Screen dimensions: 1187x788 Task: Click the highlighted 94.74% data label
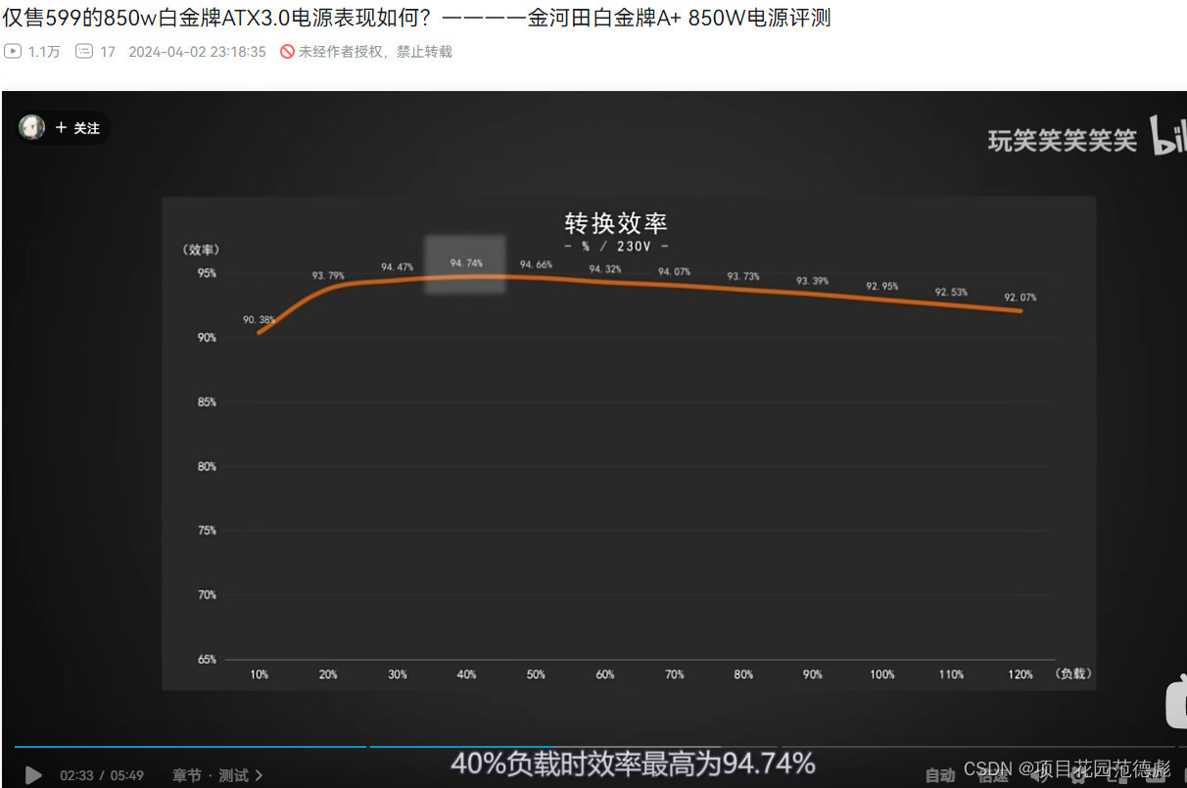465,263
